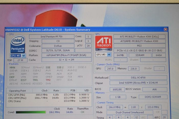Click the memory multiplier field 2.00
The height and width of the screenshot is (119, 179).
coord(133,107)
